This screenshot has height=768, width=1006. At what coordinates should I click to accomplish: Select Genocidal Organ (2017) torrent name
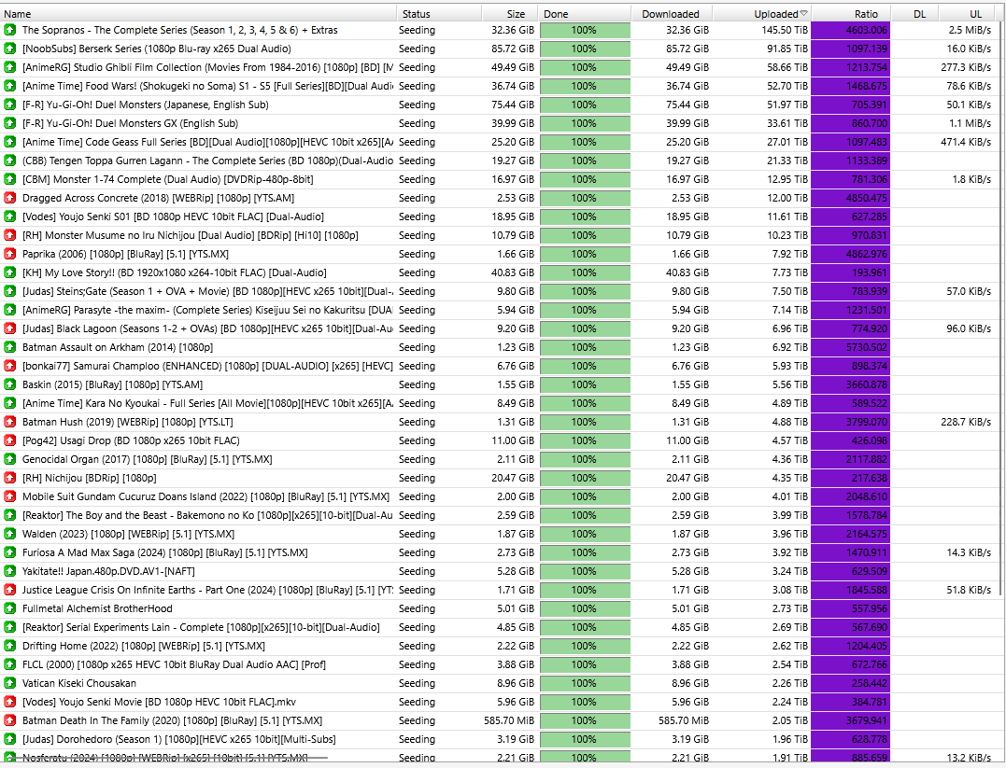click(x=147, y=459)
